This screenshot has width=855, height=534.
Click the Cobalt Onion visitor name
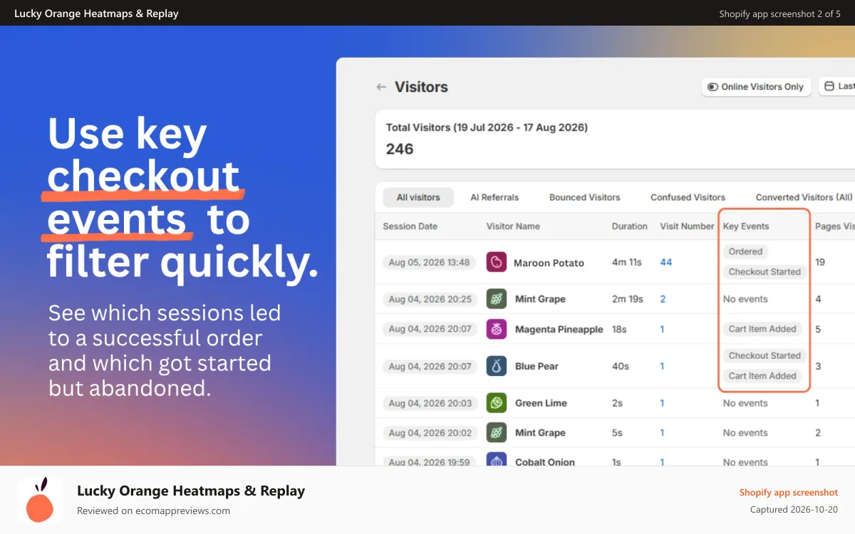545,461
